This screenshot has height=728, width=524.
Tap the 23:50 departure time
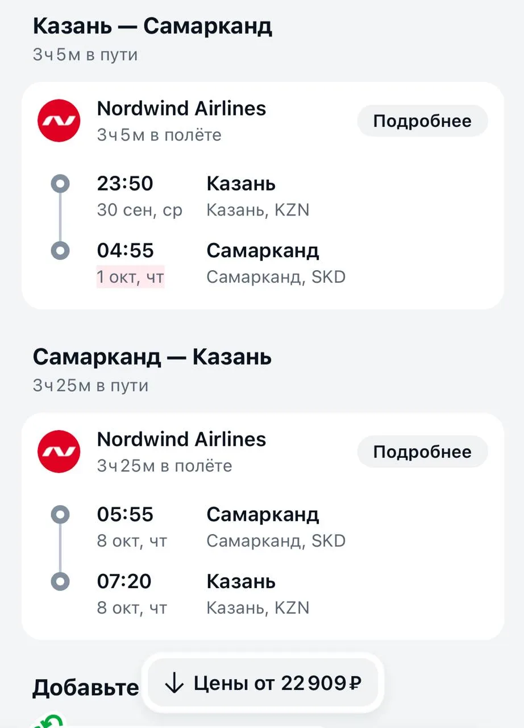[x=125, y=184]
